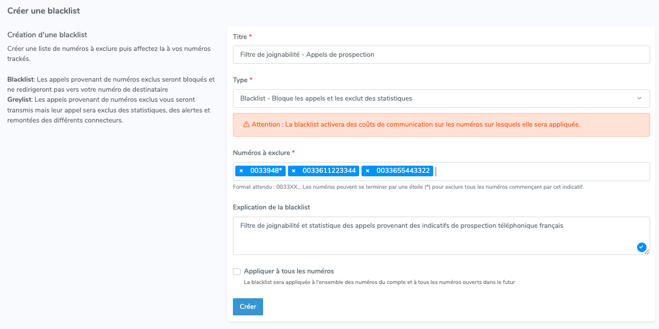Click inside the Explication de la blacklist textarea
The width and height of the screenshot is (659, 329).
[442, 236]
